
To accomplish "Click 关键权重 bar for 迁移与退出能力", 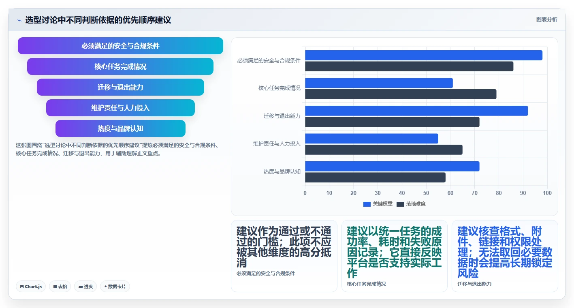I will coord(416,111).
